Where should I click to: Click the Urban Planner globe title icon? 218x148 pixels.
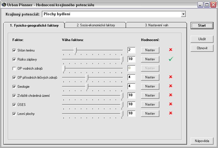click(x=4, y=5)
